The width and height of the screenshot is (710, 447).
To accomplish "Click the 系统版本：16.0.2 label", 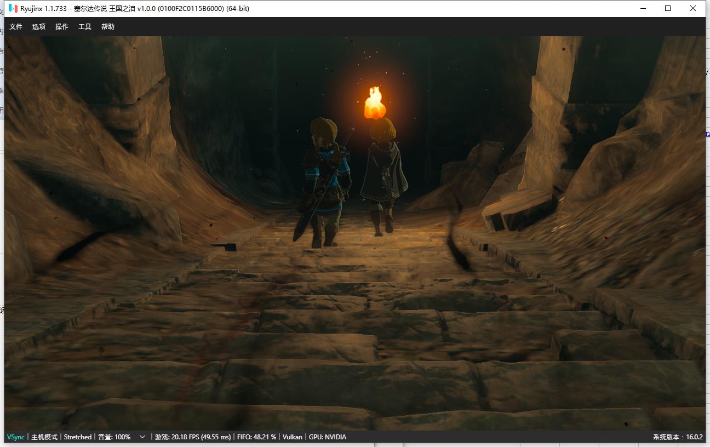I will 678,437.
